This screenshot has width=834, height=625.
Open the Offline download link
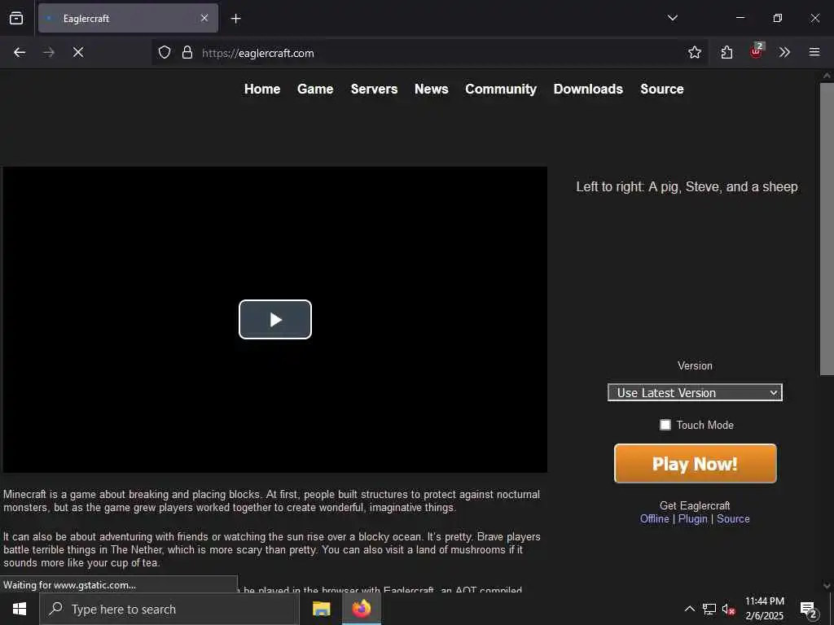pos(654,518)
